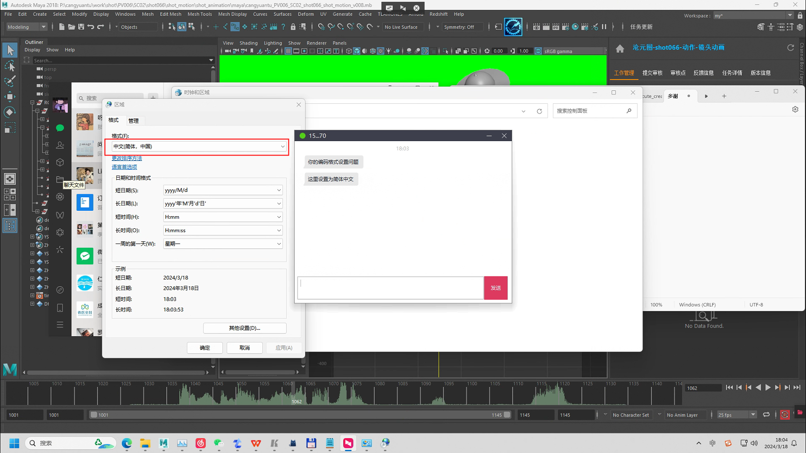Screen dimensions: 806x453
Task: Switch to the 管理 tab
Action: click(x=133, y=121)
